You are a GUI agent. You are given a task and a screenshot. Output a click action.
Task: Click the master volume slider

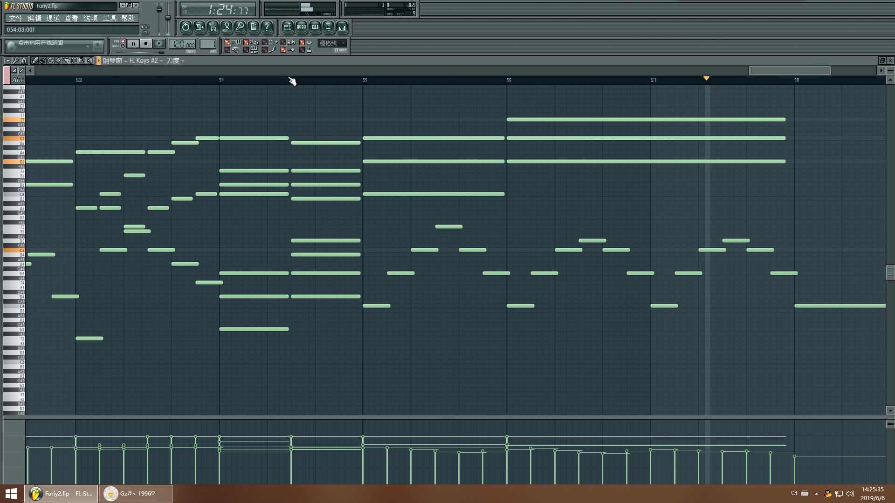(159, 9)
